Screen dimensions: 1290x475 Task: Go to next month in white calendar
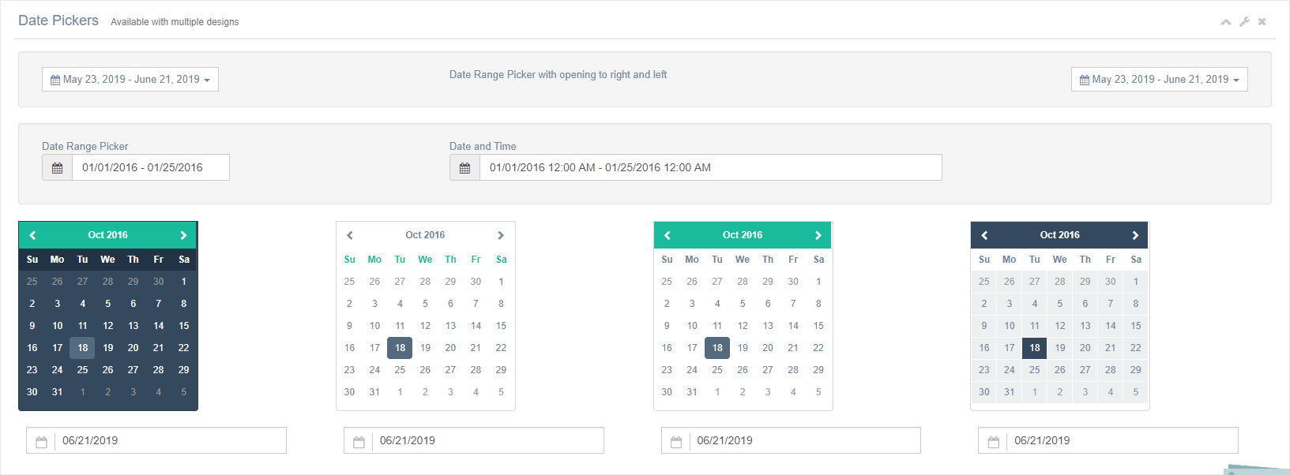pyautogui.click(x=501, y=235)
